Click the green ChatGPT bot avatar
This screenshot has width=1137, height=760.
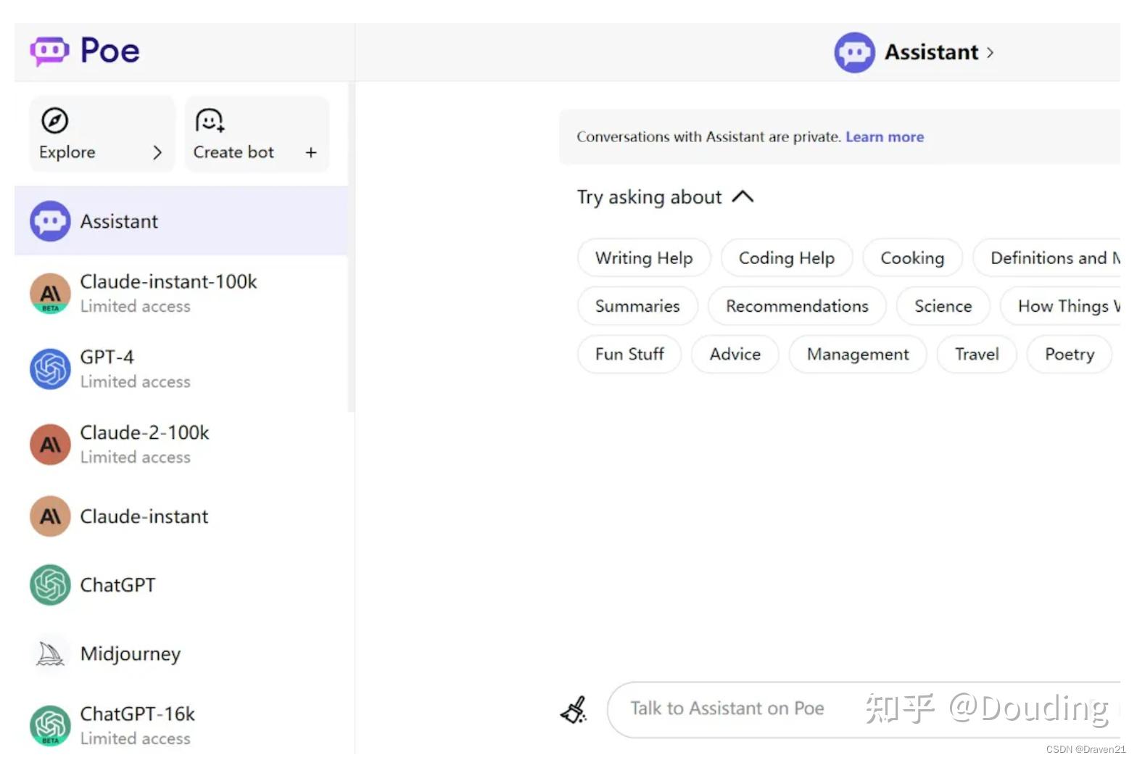point(50,585)
